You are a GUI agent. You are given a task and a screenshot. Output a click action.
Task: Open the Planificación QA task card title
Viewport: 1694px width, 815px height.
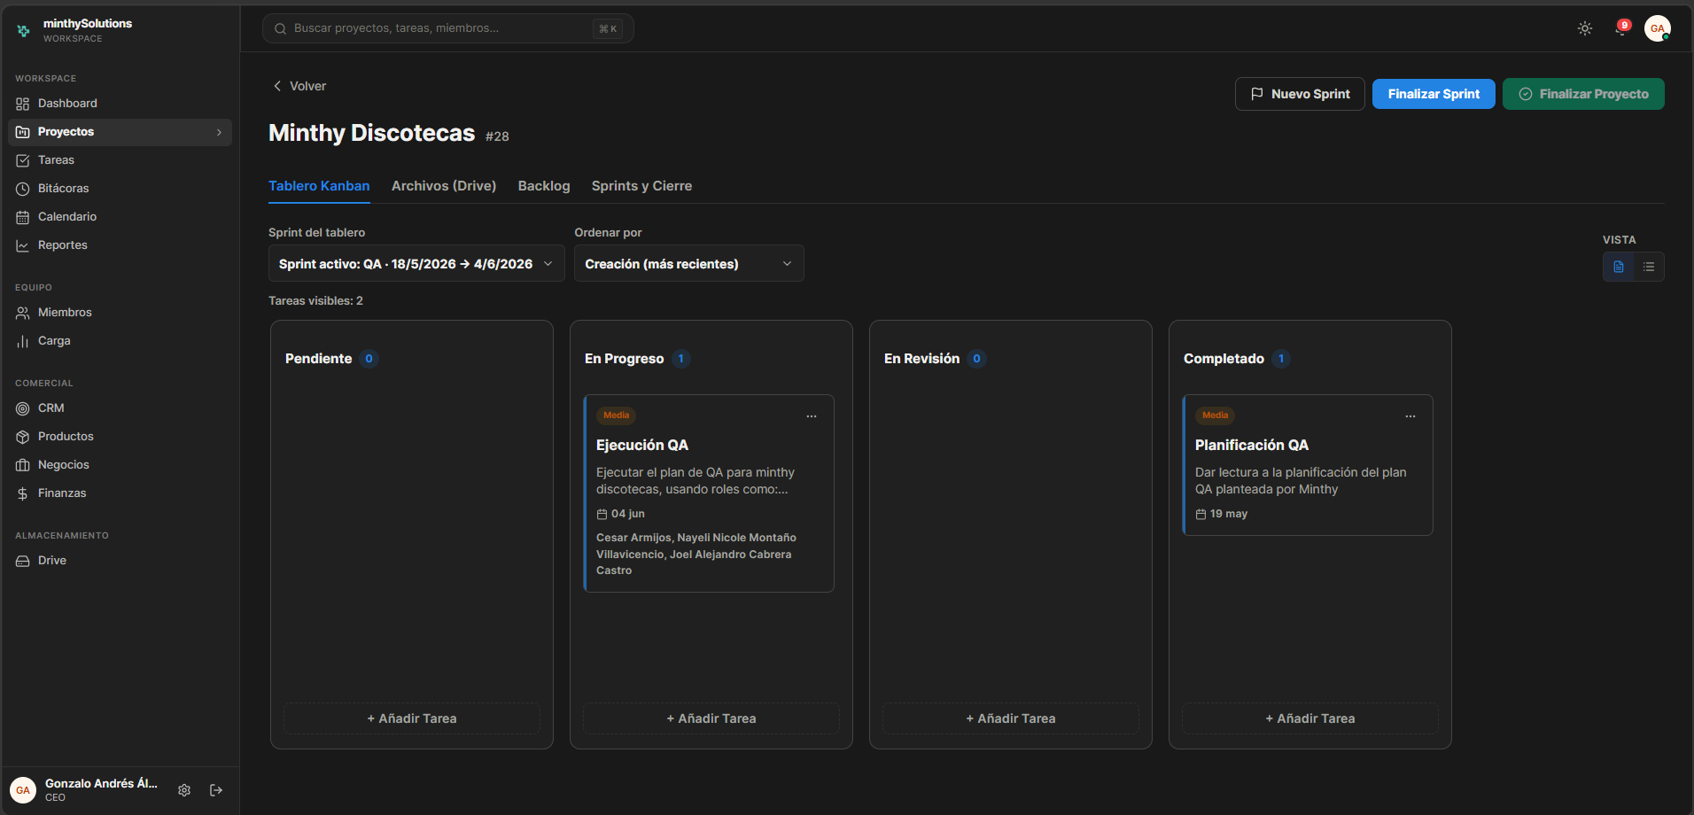[1252, 445]
